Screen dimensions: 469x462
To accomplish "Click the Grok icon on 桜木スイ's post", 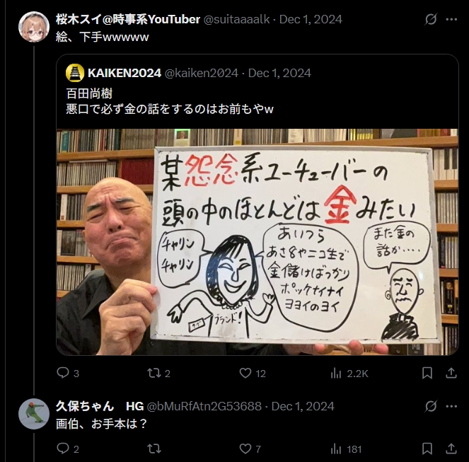I will 431,19.
